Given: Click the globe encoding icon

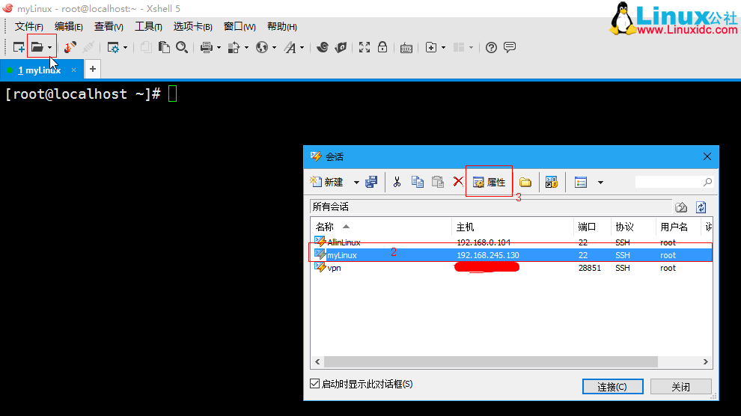Looking at the screenshot, I should pos(261,47).
